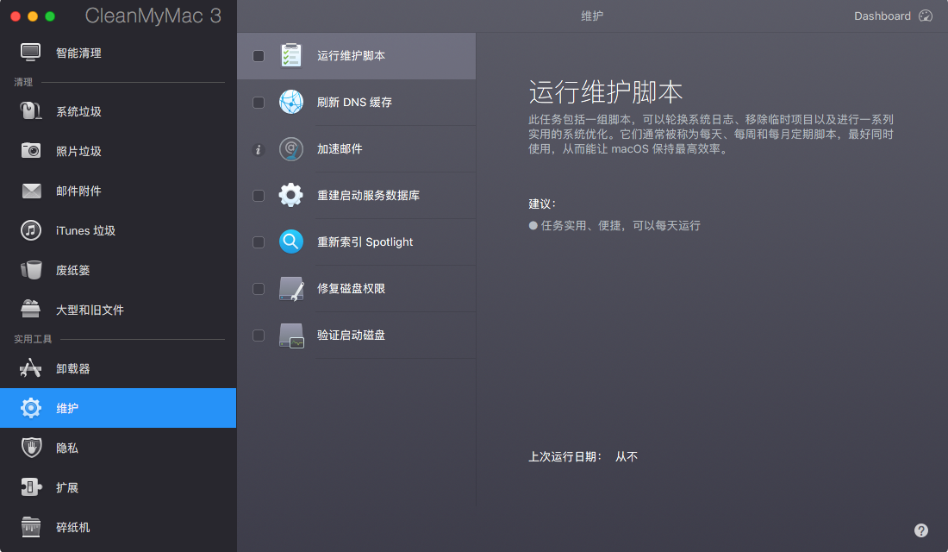Screen dimensions: 948x552
Task: Click the 上次运行日期 value 从不
Action: click(x=627, y=456)
